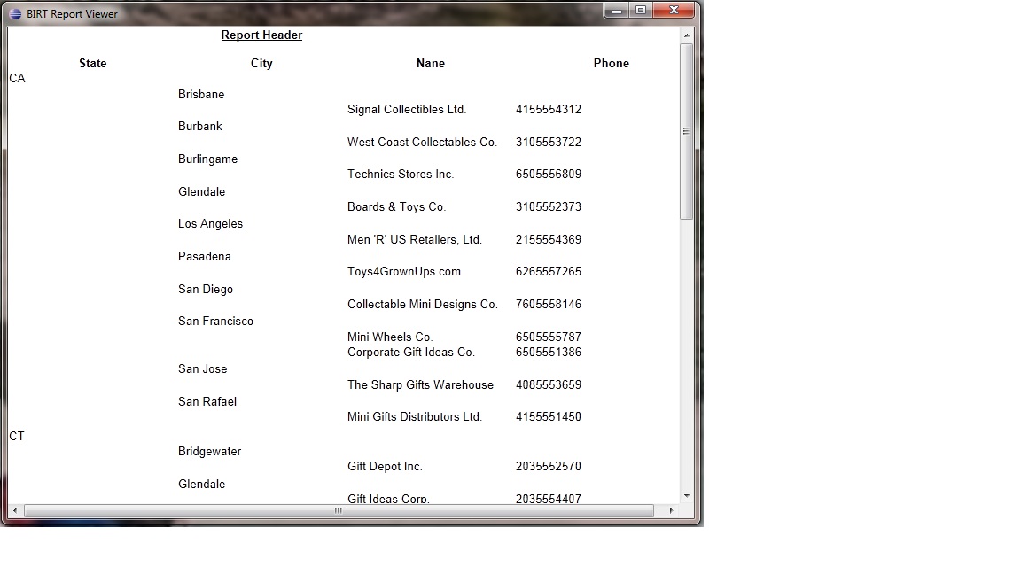Click the vertical scrollbar down arrow

[x=686, y=496]
